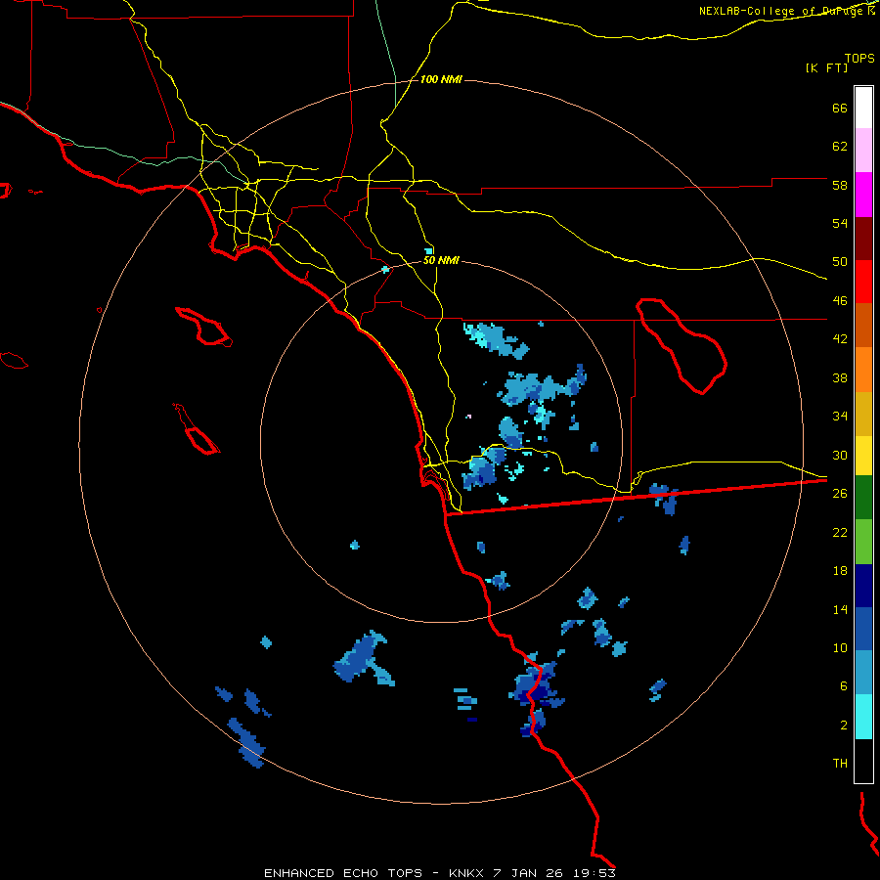Click the bright red legend swatch

863,282
